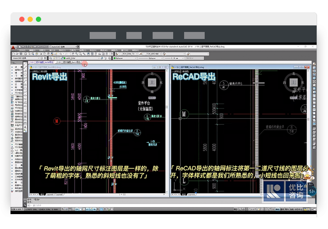Toggle 填充 button in status bar

coord(287,209)
